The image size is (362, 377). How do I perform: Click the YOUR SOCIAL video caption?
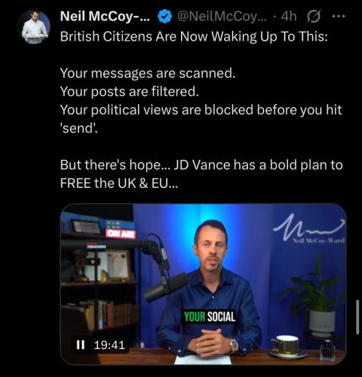[210, 317]
